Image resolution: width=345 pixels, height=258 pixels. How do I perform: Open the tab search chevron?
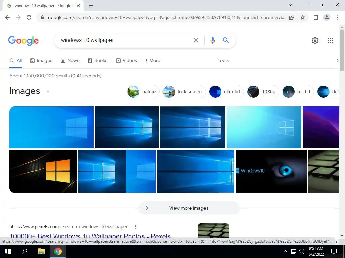[291, 5]
